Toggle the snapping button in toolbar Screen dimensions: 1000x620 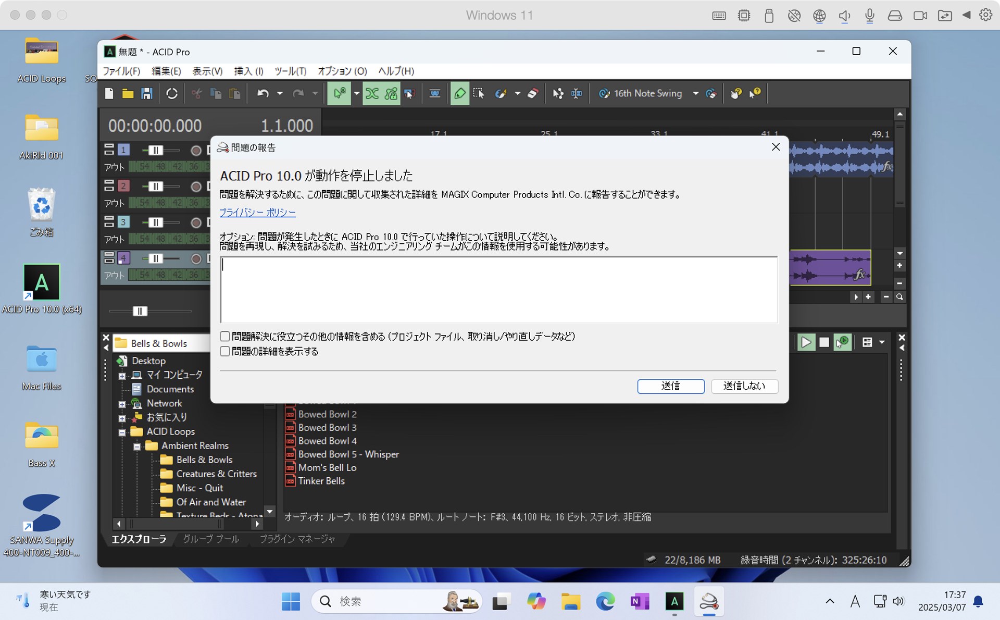click(339, 93)
